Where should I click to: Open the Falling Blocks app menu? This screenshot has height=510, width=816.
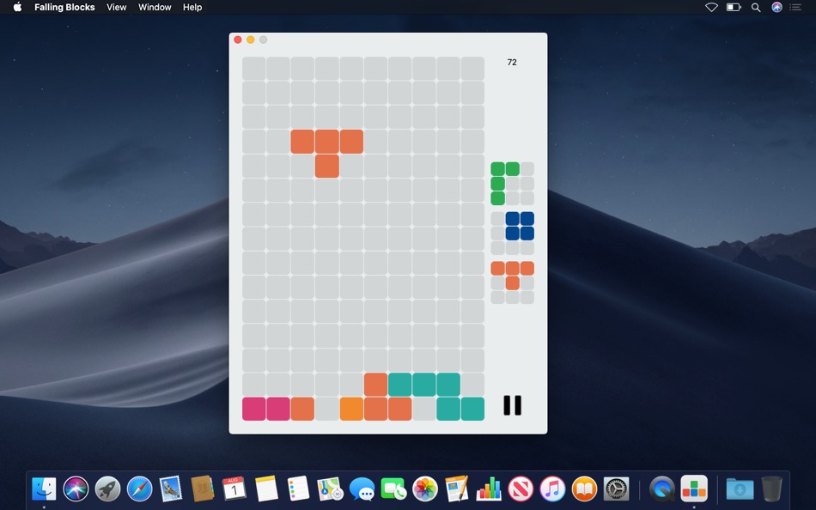pyautogui.click(x=64, y=7)
